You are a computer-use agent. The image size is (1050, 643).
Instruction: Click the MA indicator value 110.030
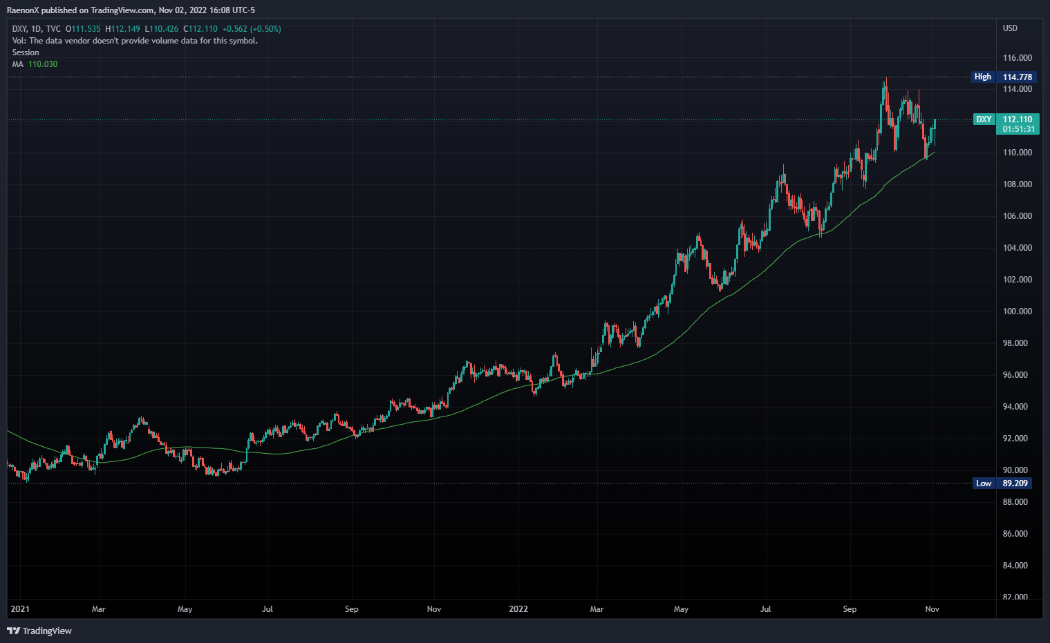pyautogui.click(x=43, y=64)
